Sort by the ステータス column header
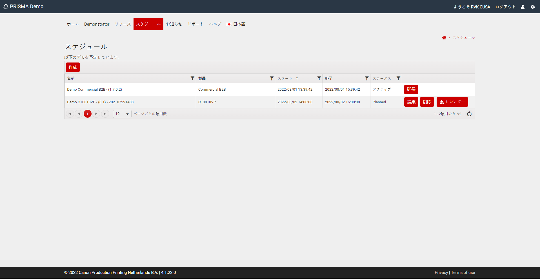 pyautogui.click(x=382, y=78)
